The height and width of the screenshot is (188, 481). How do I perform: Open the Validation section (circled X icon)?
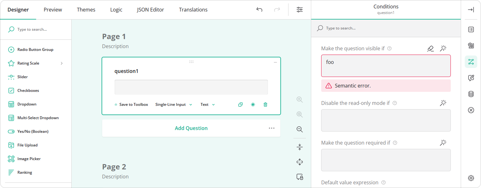(471, 110)
